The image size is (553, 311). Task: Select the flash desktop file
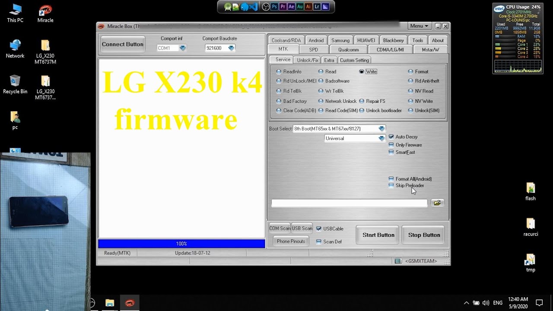tap(531, 192)
